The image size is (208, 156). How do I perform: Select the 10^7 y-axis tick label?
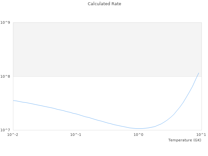click(6, 130)
